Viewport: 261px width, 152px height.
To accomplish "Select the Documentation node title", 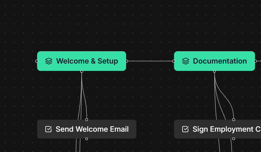I will tap(220, 61).
